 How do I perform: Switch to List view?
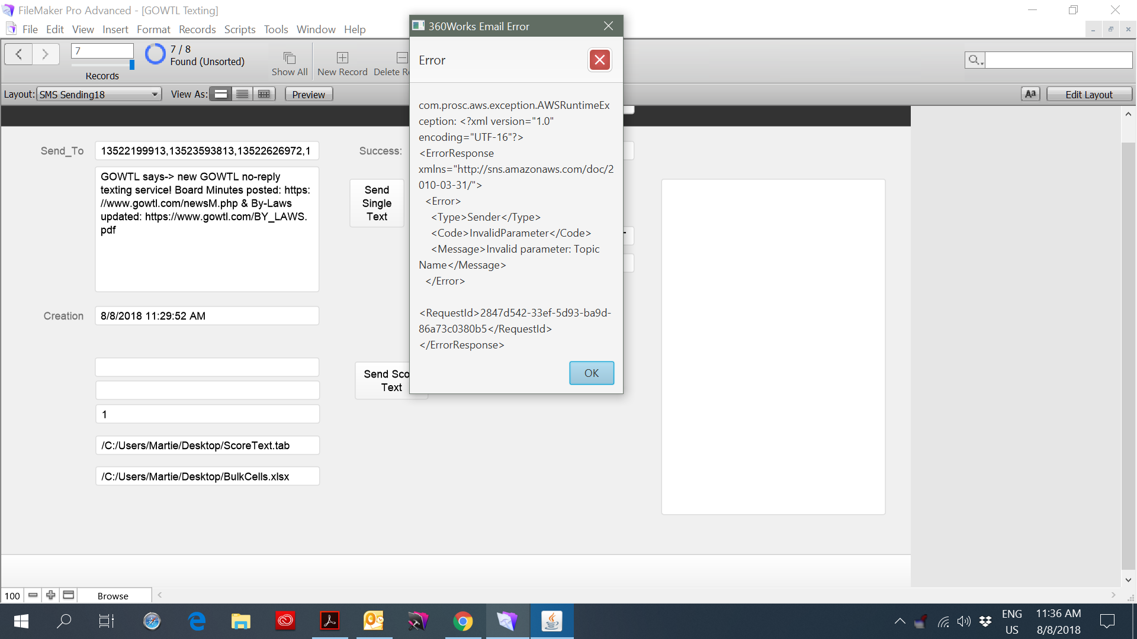point(242,94)
